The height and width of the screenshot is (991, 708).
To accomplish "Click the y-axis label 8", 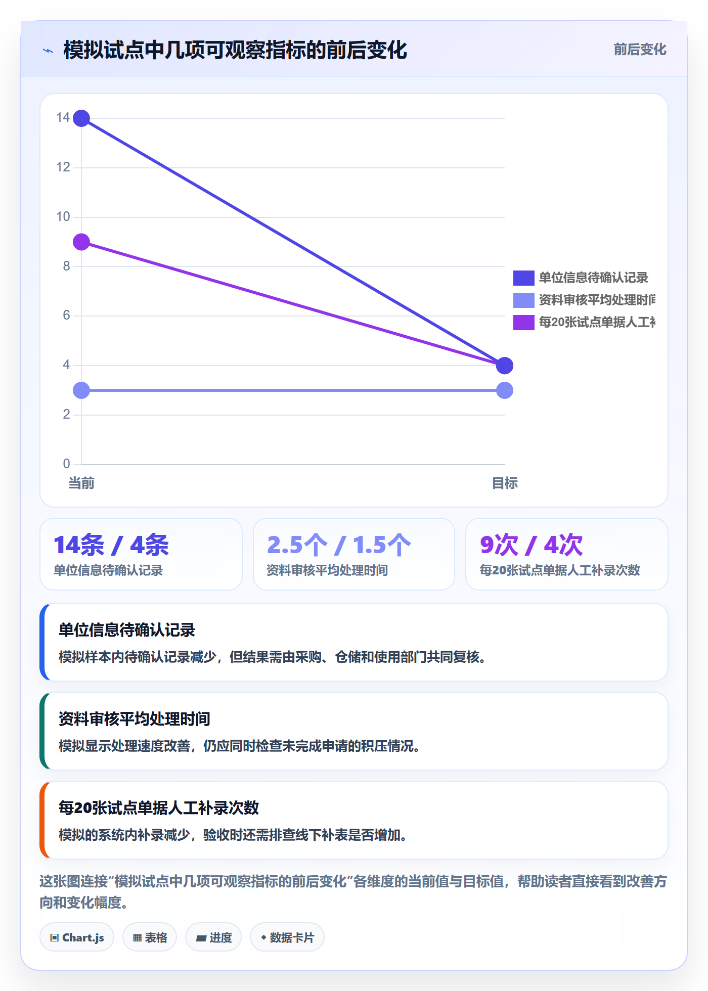I will (x=66, y=266).
